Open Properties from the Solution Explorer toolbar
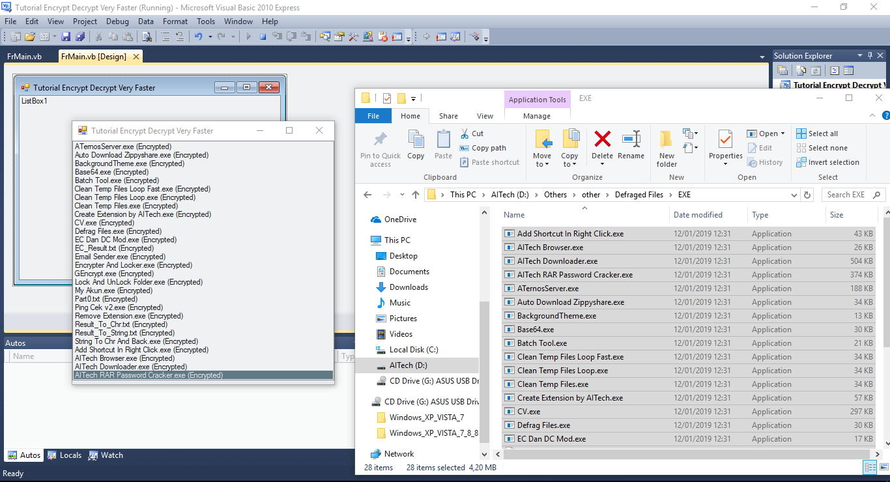Image resolution: width=890 pixels, height=482 pixels. [782, 70]
